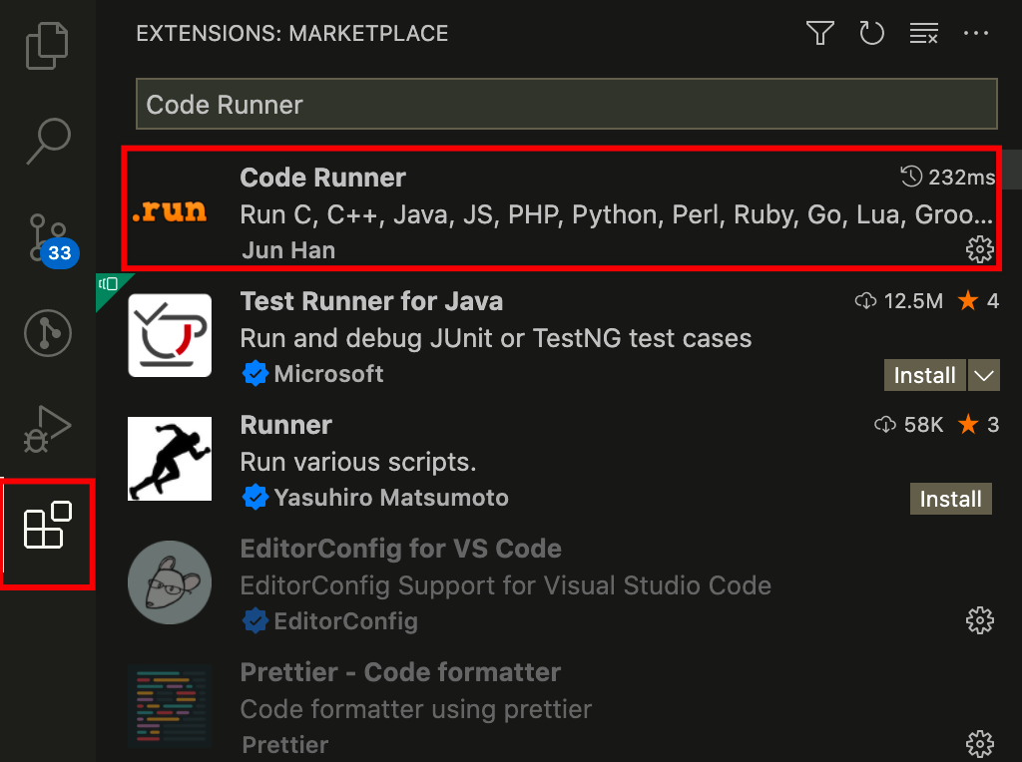This screenshot has width=1022, height=762.
Task: Click Code Runner languages description
Action: pos(616,214)
